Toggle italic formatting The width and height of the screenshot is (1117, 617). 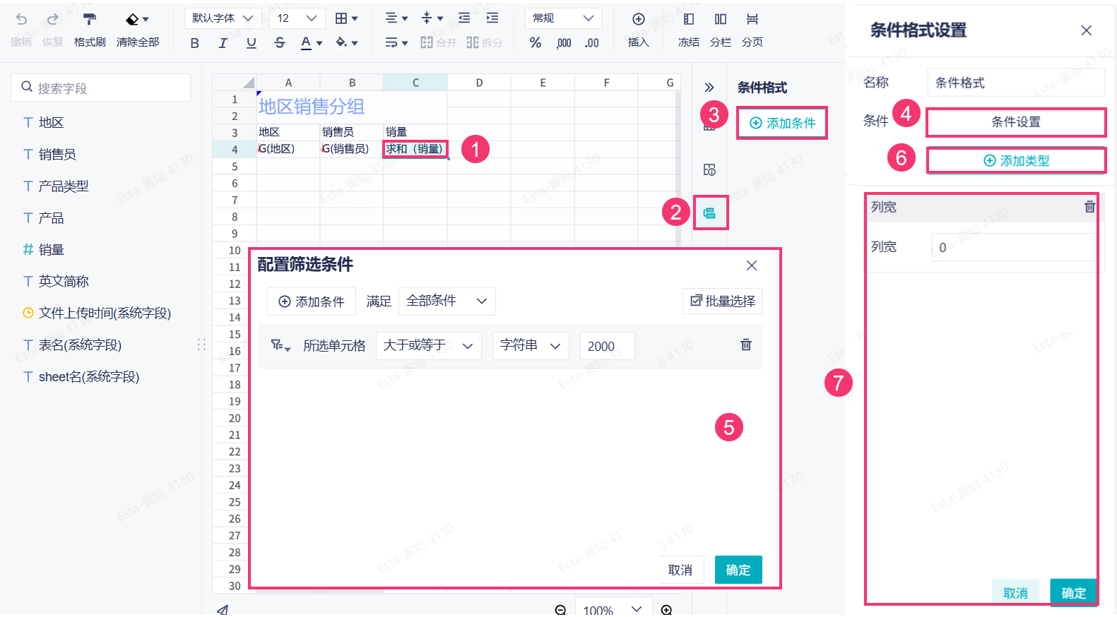coord(223,43)
